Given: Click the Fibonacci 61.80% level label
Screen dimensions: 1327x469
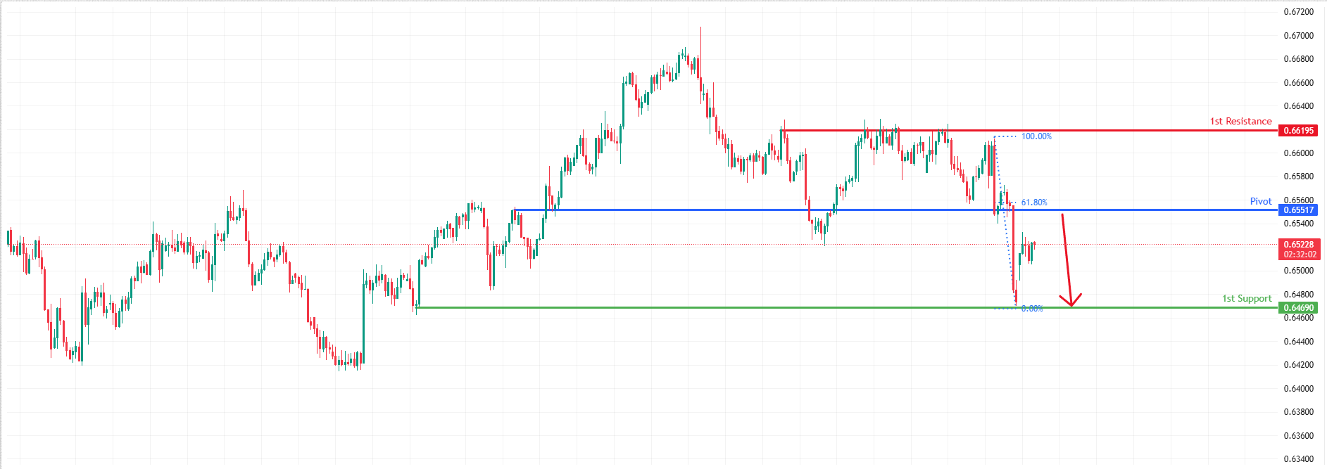Looking at the screenshot, I should [x=1034, y=203].
